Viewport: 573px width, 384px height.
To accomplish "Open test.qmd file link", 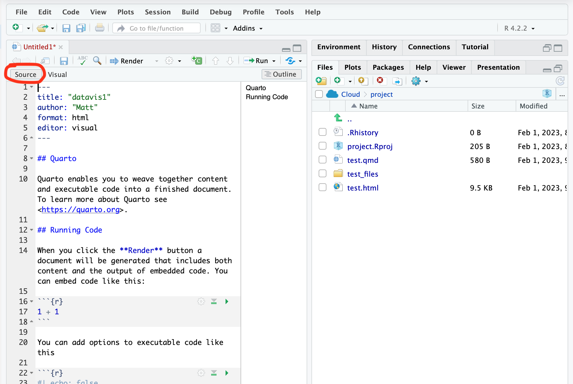I will click(362, 160).
